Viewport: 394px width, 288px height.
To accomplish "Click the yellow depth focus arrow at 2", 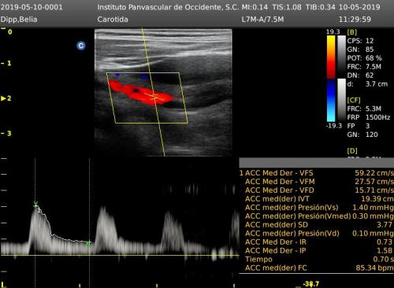I will [x=3, y=98].
